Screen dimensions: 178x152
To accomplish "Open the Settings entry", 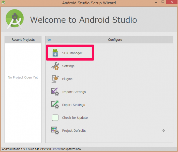I will click(x=68, y=66).
